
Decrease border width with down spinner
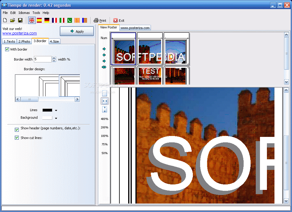click(x=54, y=61)
